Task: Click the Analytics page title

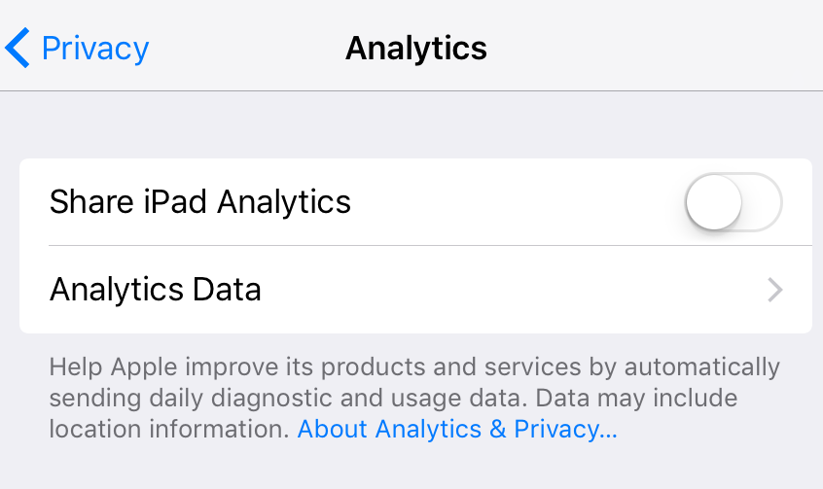Action: [415, 48]
